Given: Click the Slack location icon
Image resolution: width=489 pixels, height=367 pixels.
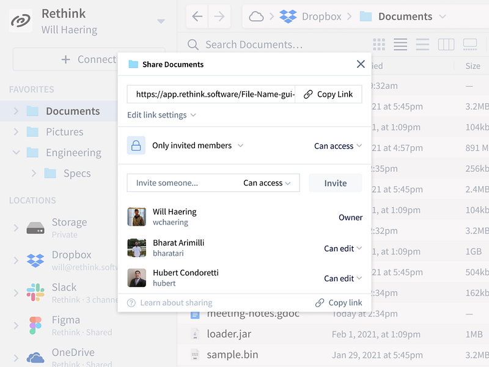Looking at the screenshot, I should point(35,292).
